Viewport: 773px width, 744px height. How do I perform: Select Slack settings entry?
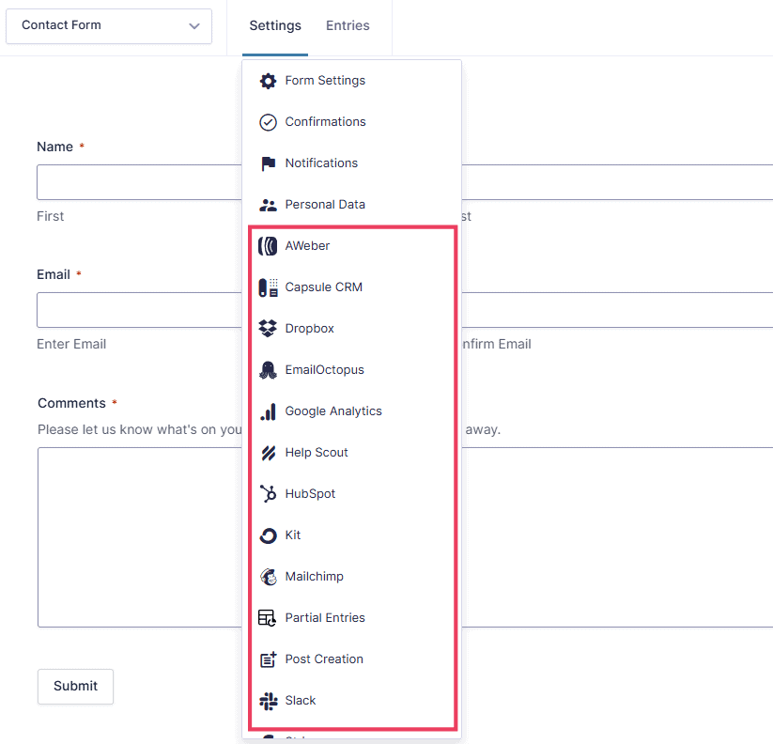point(352,701)
